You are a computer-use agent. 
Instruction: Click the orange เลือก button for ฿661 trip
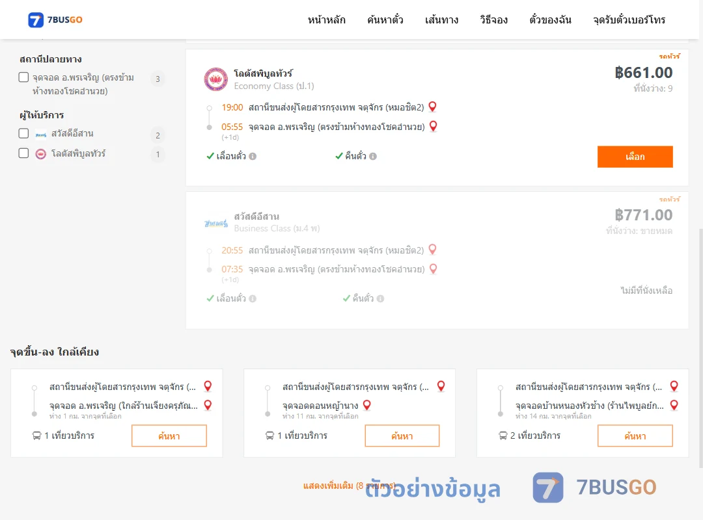pos(635,157)
